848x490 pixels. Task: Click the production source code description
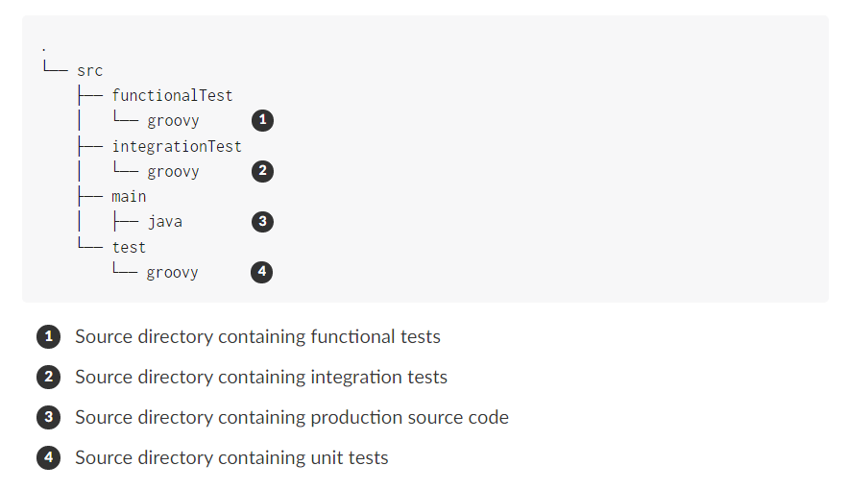292,417
